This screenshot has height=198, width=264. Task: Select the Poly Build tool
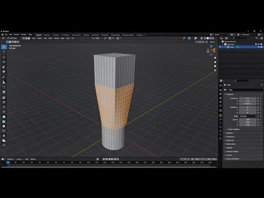tap(4, 117)
